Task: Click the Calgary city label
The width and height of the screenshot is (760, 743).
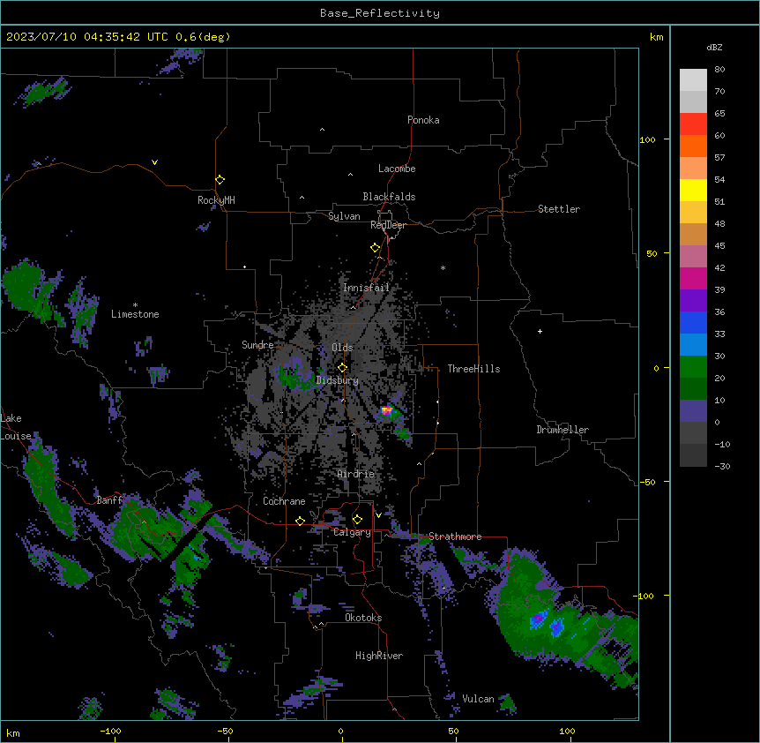Action: (352, 532)
